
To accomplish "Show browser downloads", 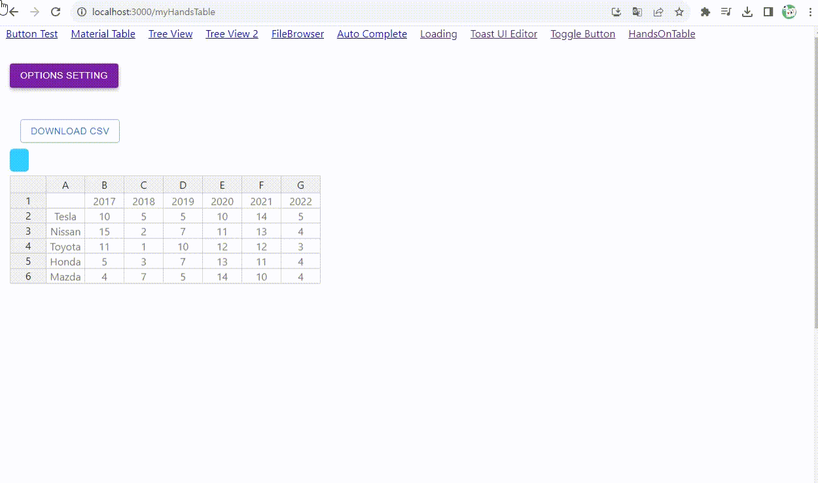I will [x=747, y=12].
